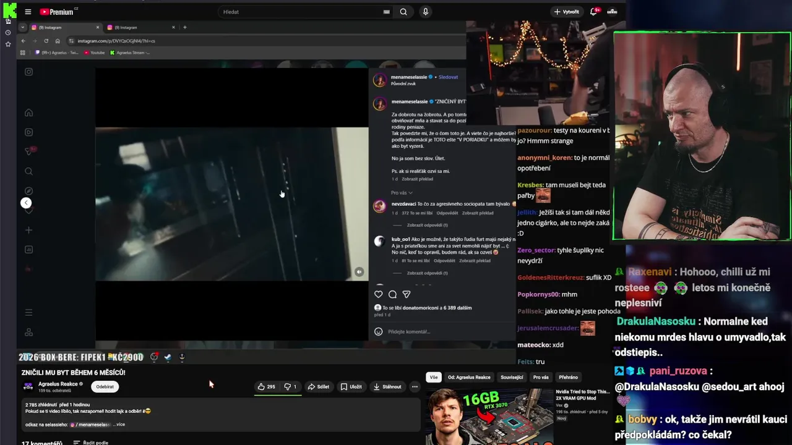Like the YouTube video thumbs up

tap(267, 387)
